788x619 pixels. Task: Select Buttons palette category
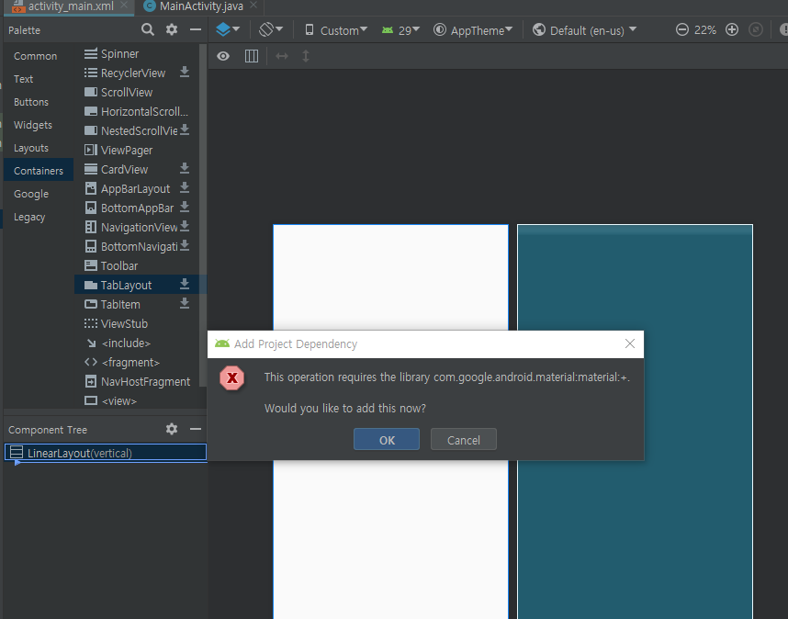[x=31, y=102]
